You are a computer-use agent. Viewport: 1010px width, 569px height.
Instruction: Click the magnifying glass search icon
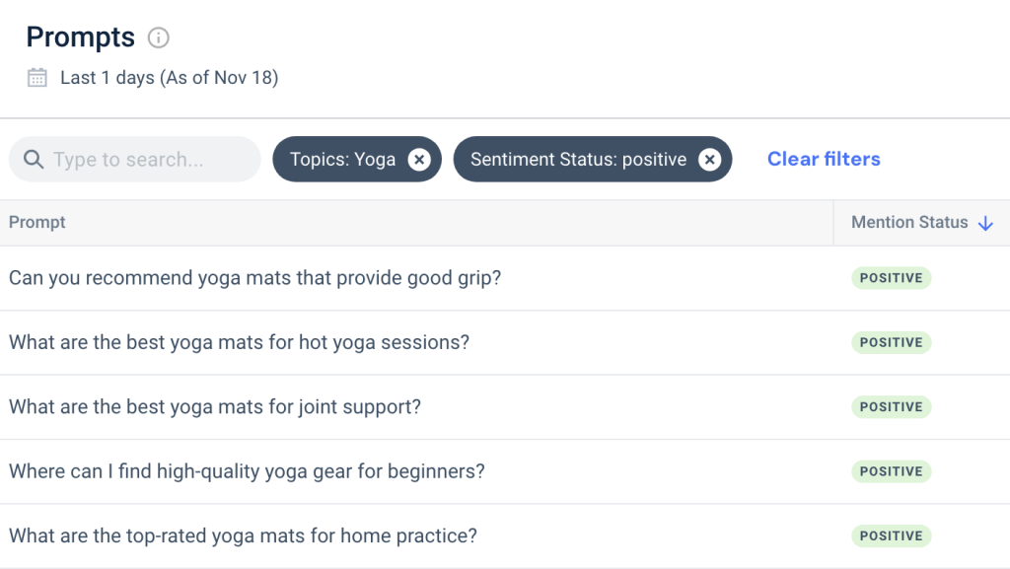point(34,160)
